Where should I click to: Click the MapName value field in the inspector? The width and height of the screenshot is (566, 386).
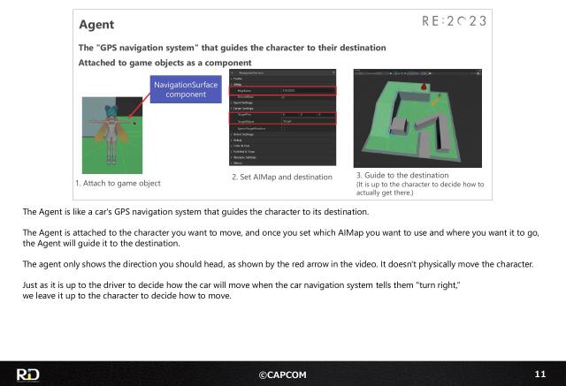pos(308,90)
